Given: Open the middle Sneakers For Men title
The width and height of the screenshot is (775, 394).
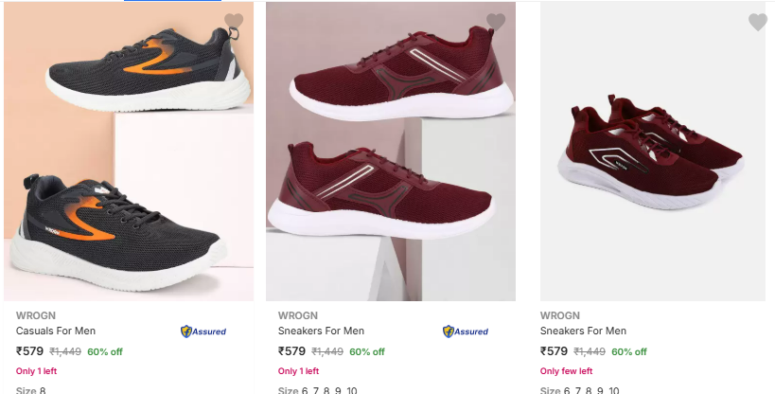Looking at the screenshot, I should (x=321, y=331).
